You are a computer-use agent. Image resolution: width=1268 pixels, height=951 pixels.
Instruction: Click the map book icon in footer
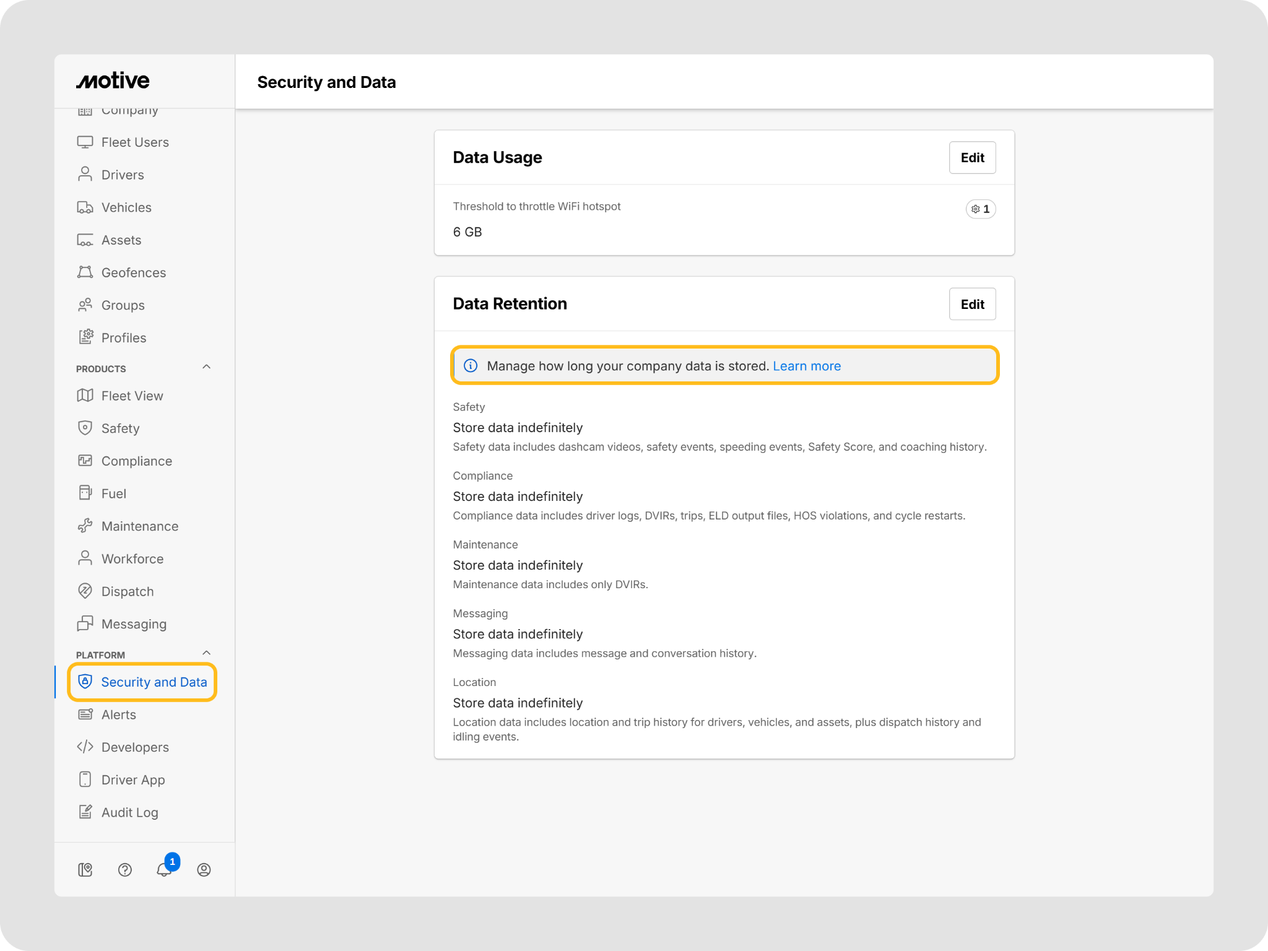pos(85,869)
